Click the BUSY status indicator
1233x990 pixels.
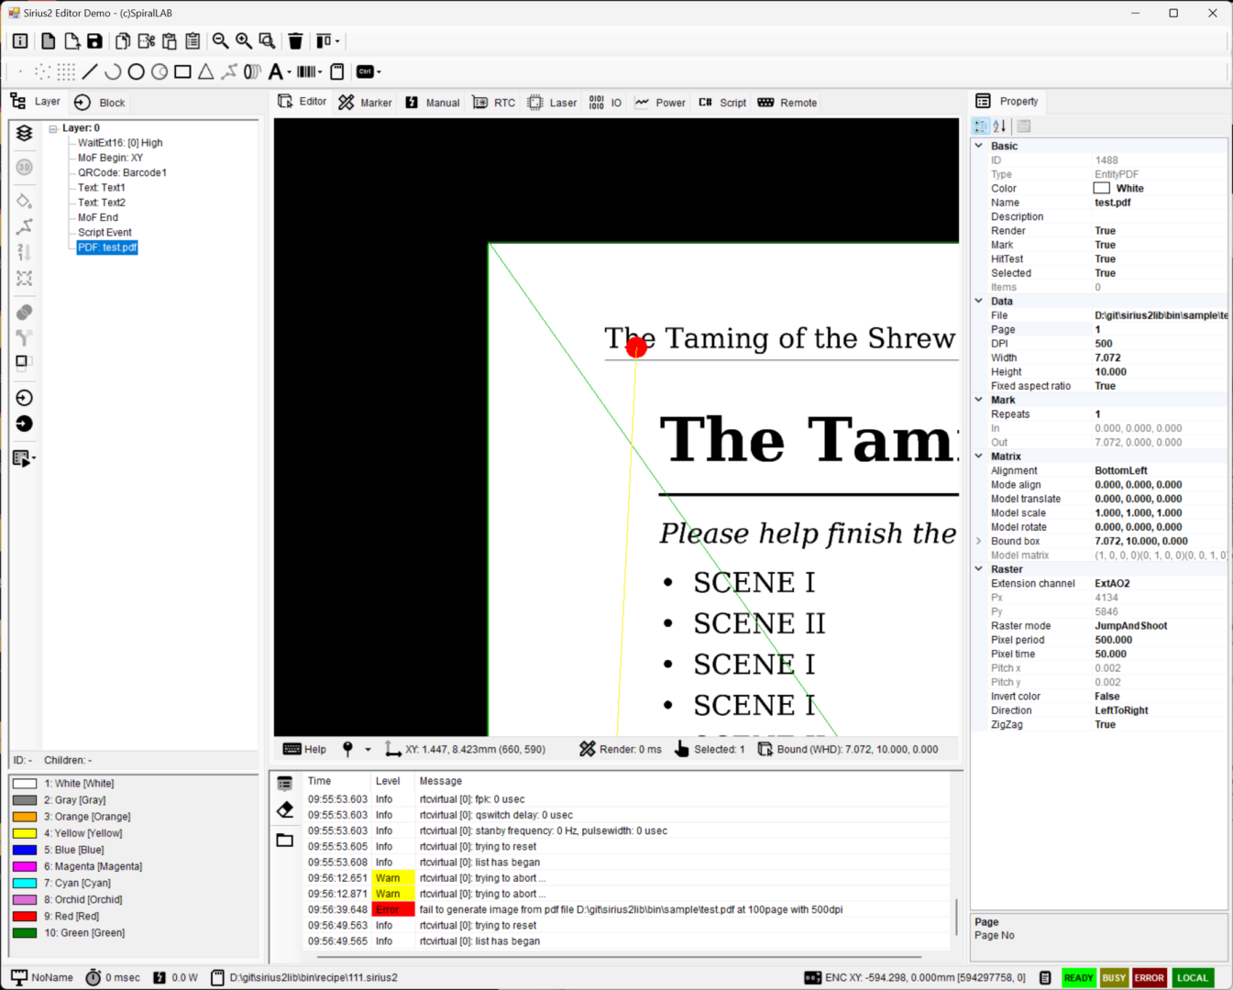click(1114, 978)
